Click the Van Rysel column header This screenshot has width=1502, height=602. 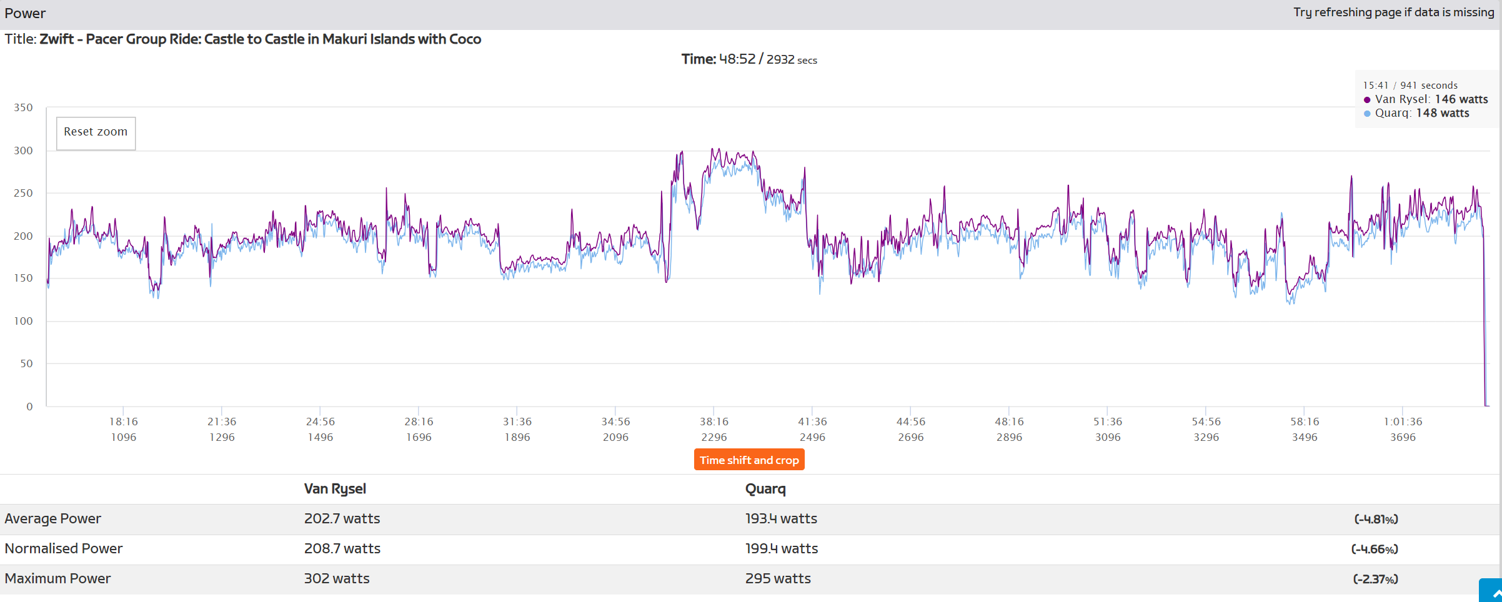[335, 489]
